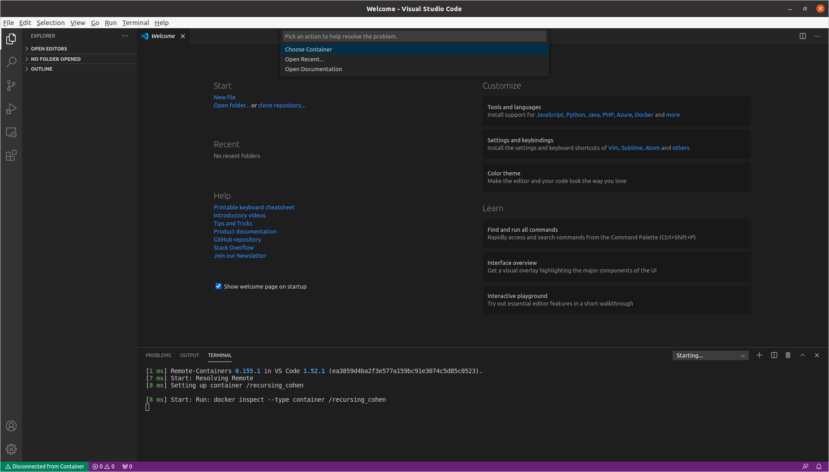Select the Welcome editor tab
829x472 pixels.
click(x=163, y=36)
